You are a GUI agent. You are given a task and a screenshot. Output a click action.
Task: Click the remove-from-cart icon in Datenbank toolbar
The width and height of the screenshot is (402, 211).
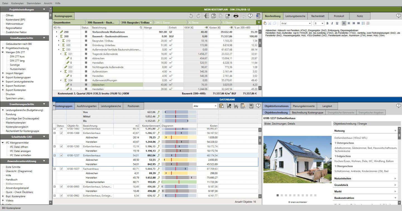tap(229, 106)
